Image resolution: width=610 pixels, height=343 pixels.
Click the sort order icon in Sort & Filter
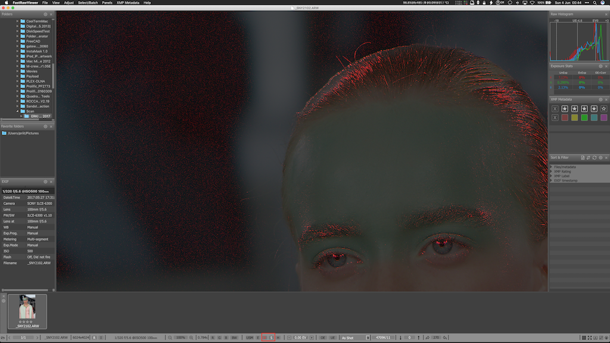588,157
